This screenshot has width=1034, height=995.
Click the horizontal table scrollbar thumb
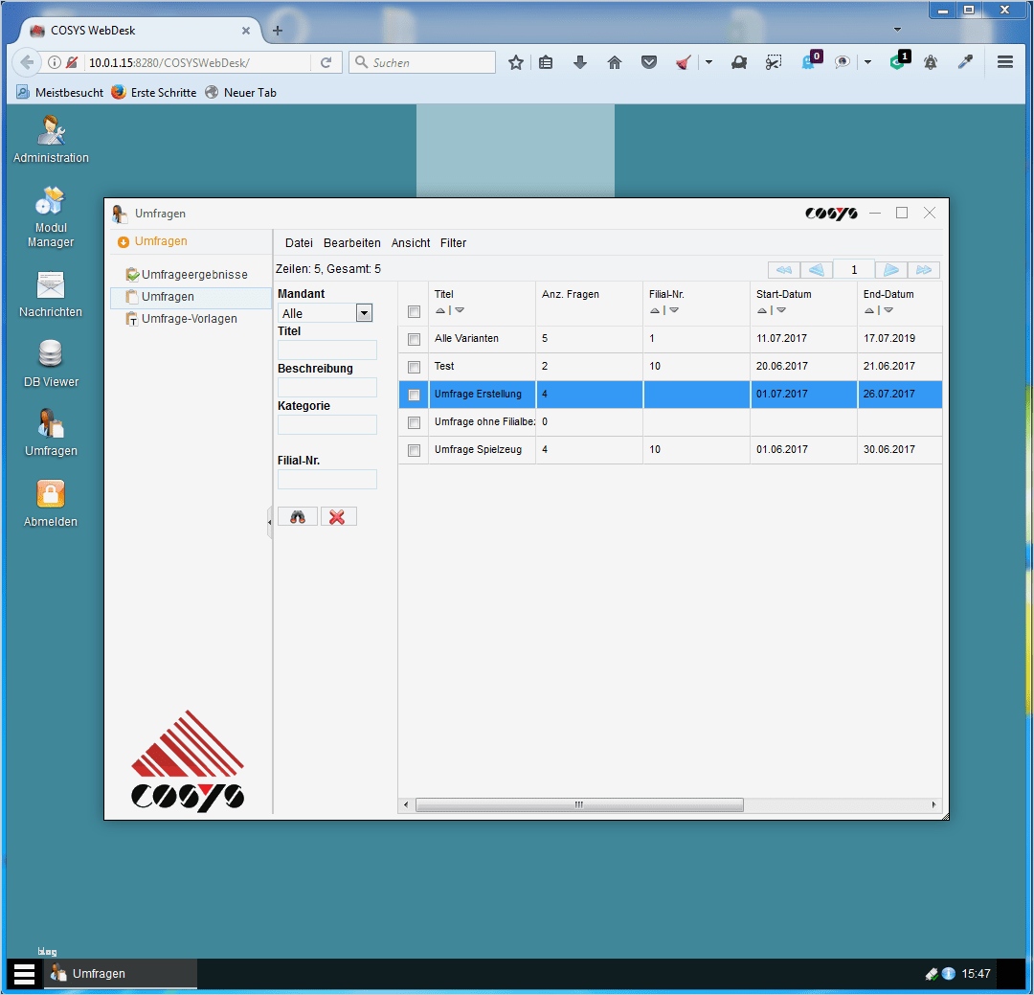[579, 805]
